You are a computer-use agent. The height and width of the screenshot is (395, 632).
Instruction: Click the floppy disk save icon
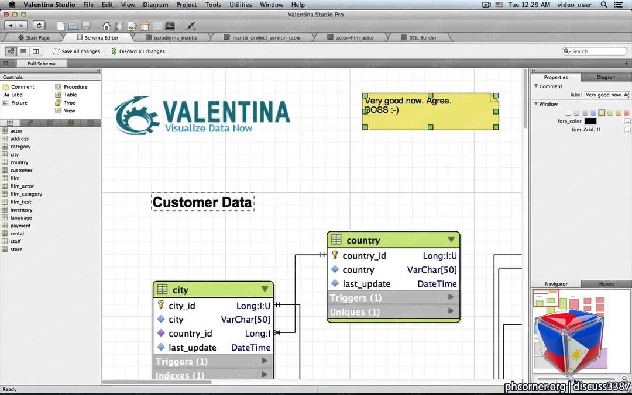[x=86, y=26]
